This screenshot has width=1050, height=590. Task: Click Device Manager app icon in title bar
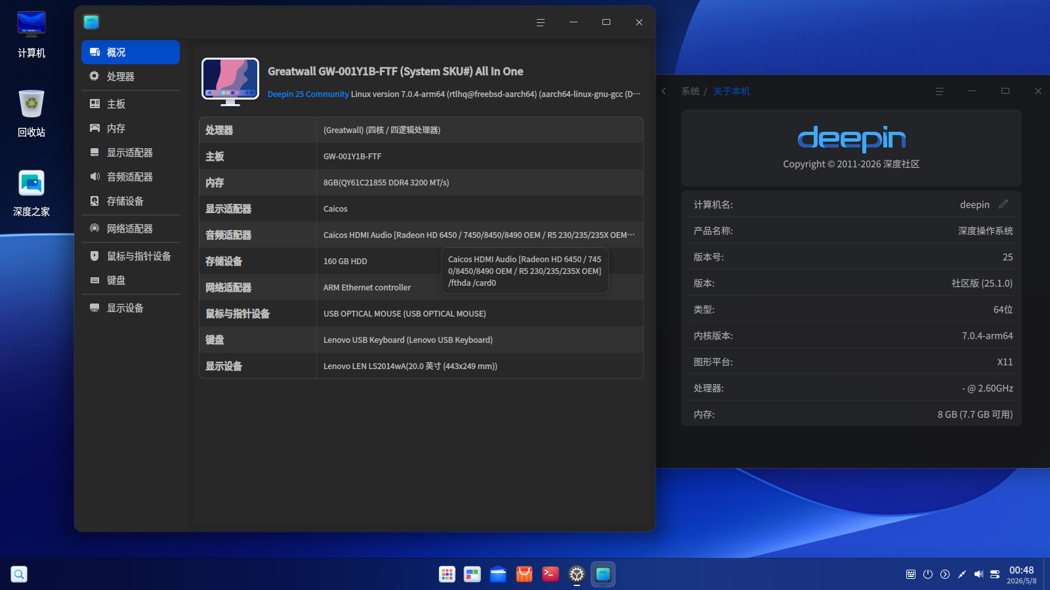91,22
